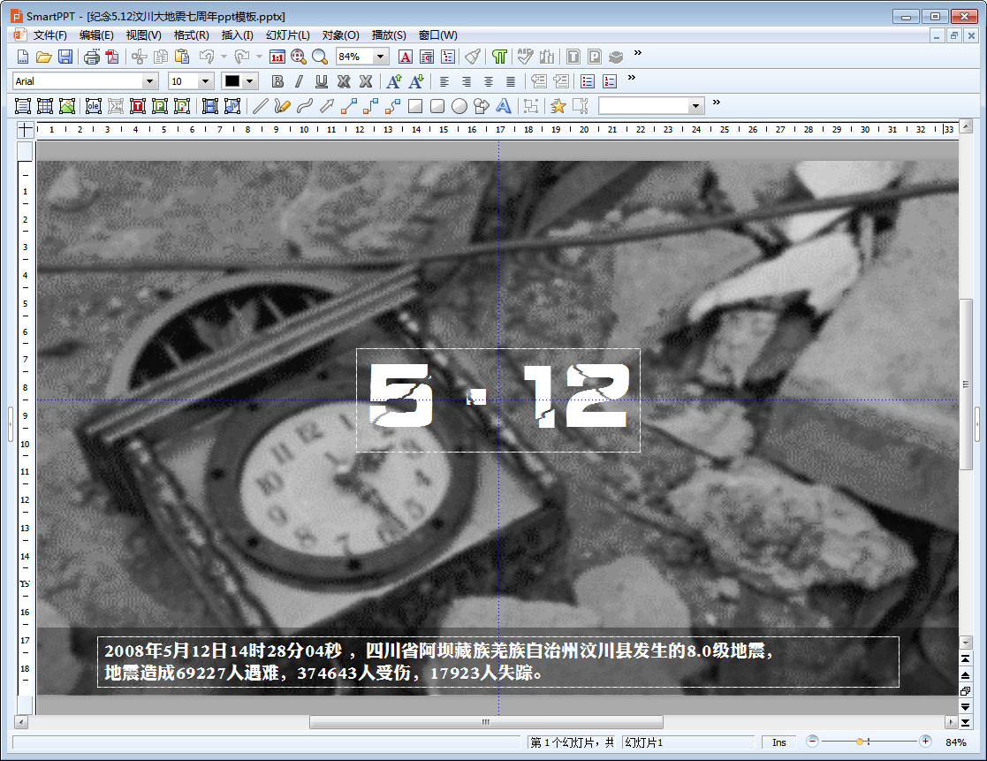Screen dimensions: 987x761
Task: Zoom out with the minus button
Action: point(813,742)
